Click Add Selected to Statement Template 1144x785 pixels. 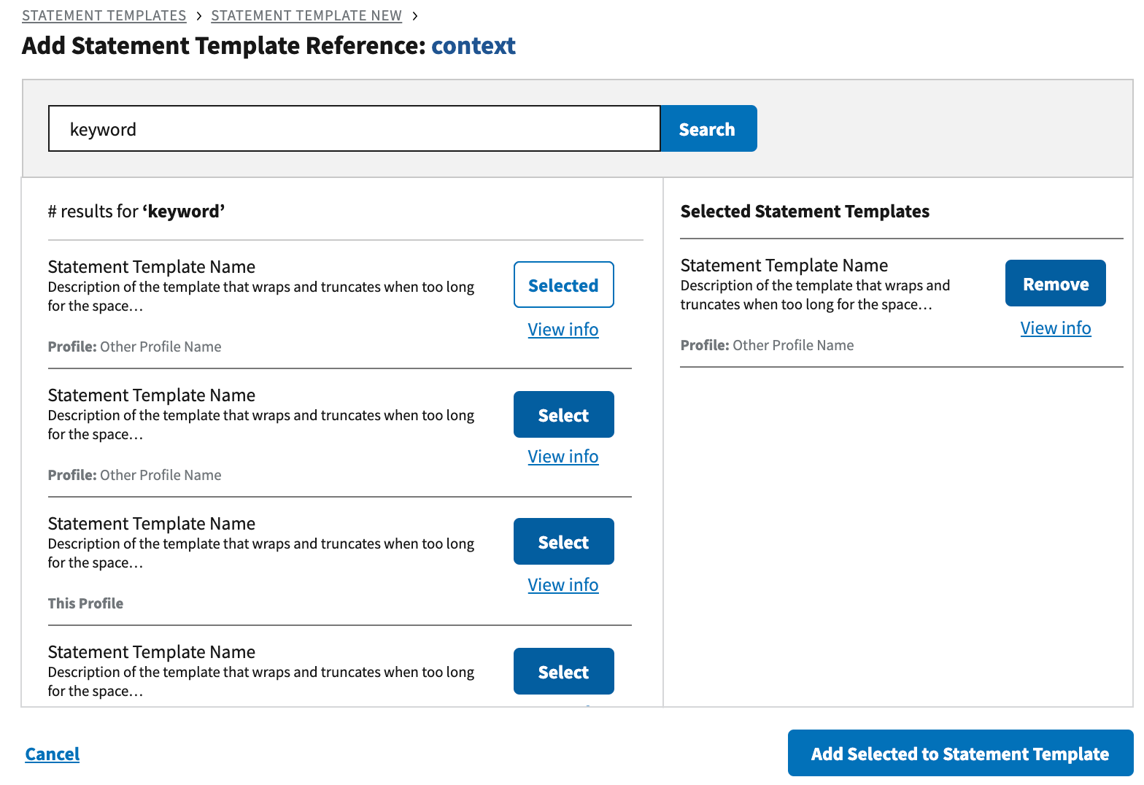[959, 754]
